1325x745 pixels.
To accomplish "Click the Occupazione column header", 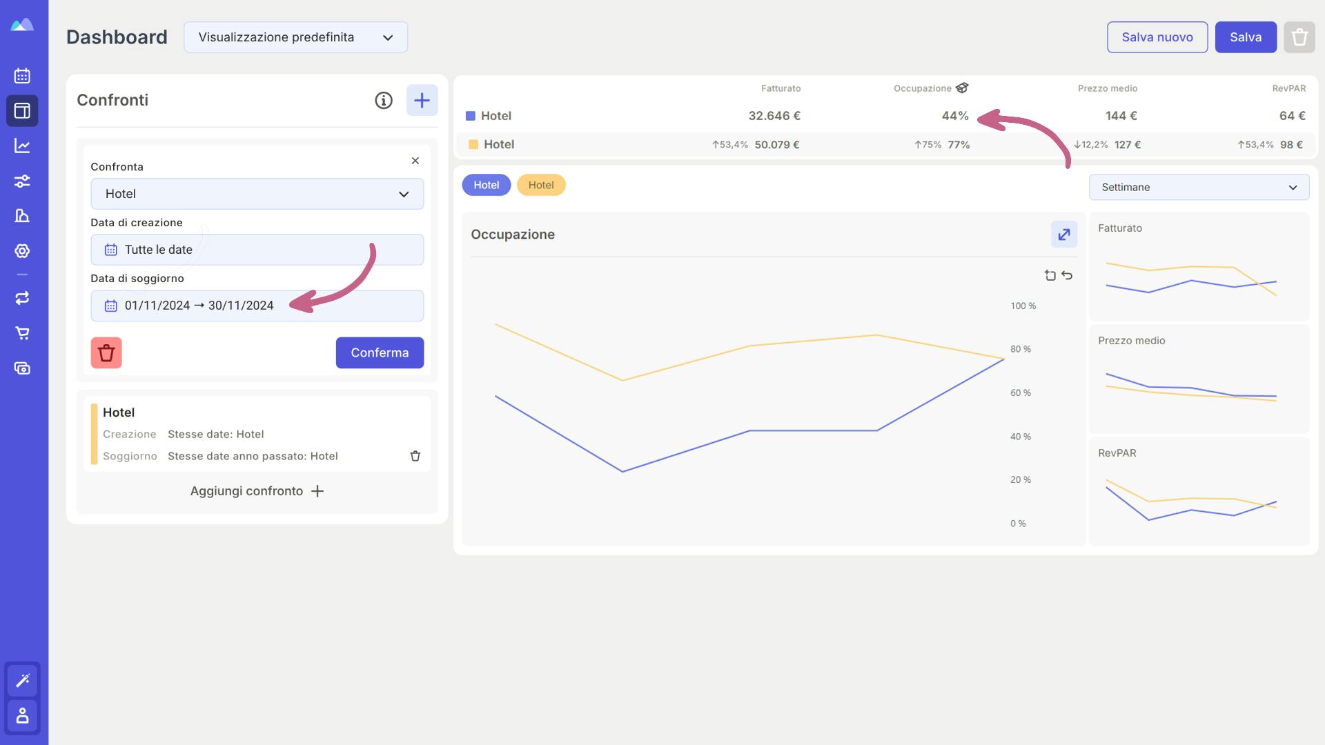I will pos(923,88).
